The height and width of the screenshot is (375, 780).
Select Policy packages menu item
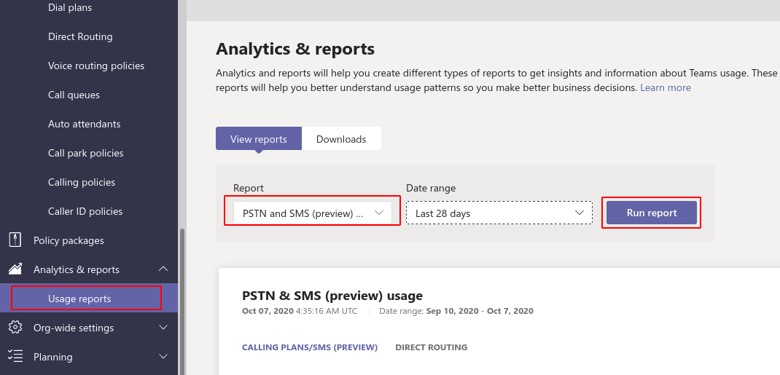(x=69, y=240)
